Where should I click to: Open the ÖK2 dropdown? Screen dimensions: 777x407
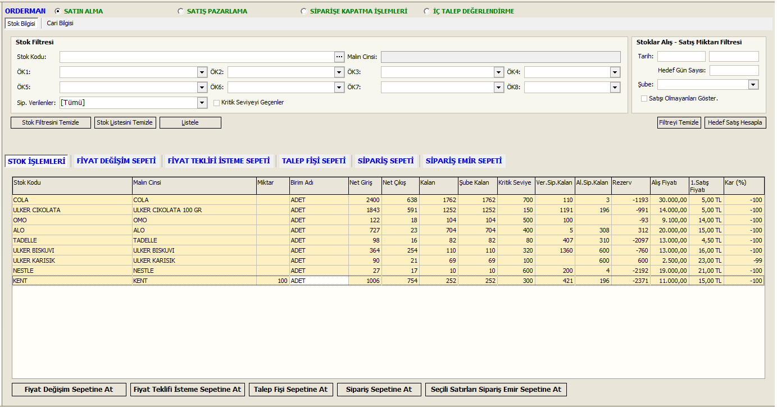pos(339,72)
